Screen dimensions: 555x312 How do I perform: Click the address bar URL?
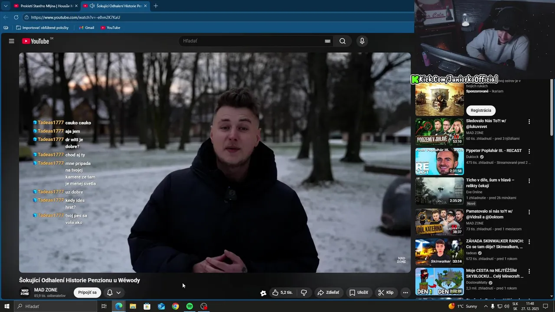click(x=75, y=17)
